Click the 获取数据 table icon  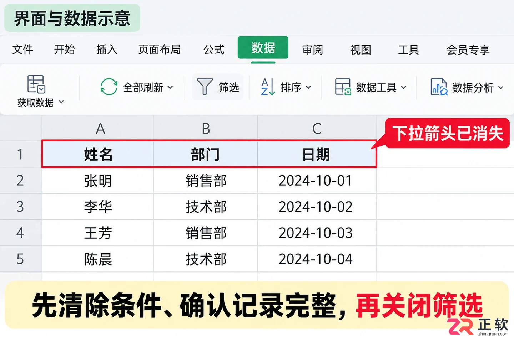pos(36,84)
